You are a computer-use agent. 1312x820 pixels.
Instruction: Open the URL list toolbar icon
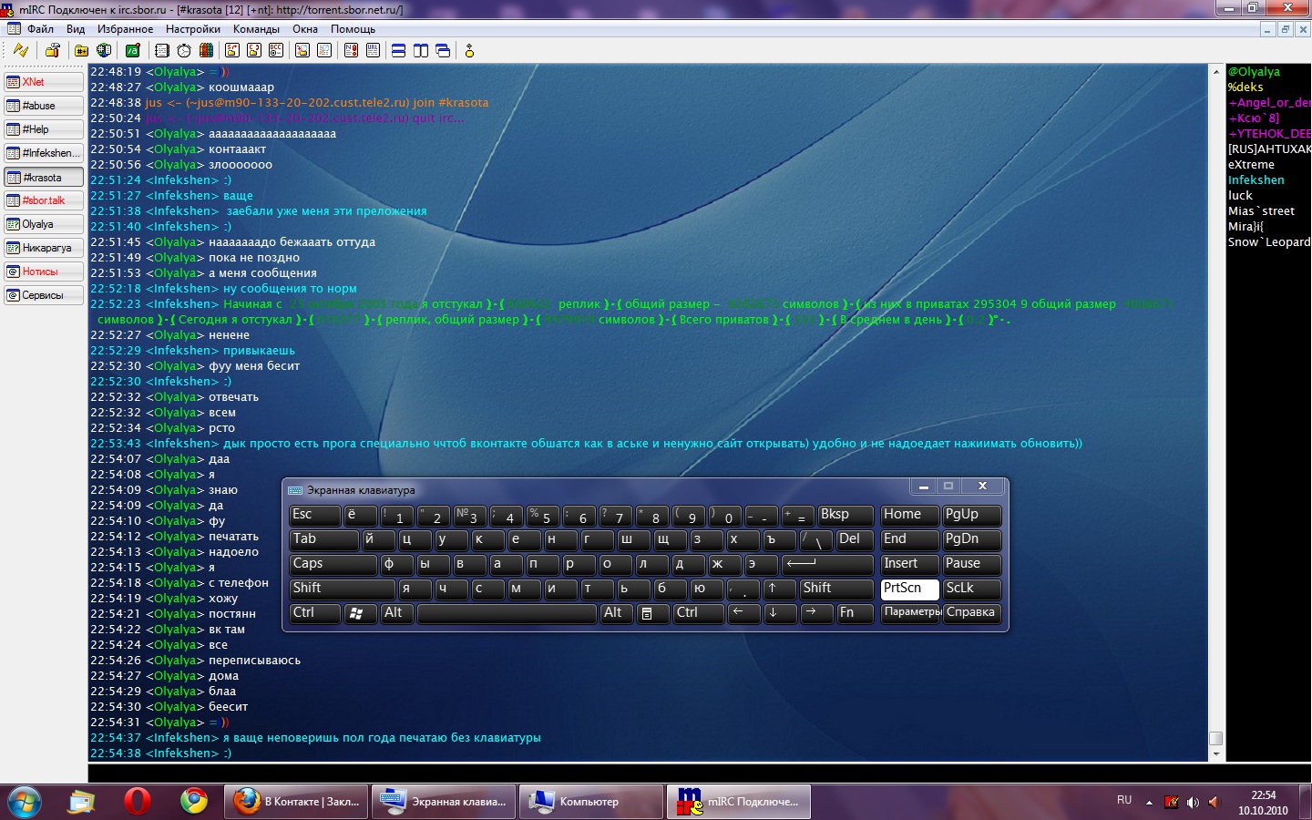tap(373, 50)
